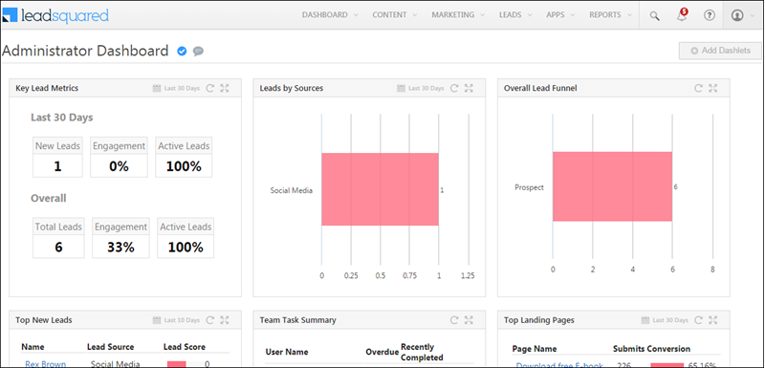Open calendar icon in Top New Leads
This screenshot has width=765, height=368.
pyautogui.click(x=157, y=320)
